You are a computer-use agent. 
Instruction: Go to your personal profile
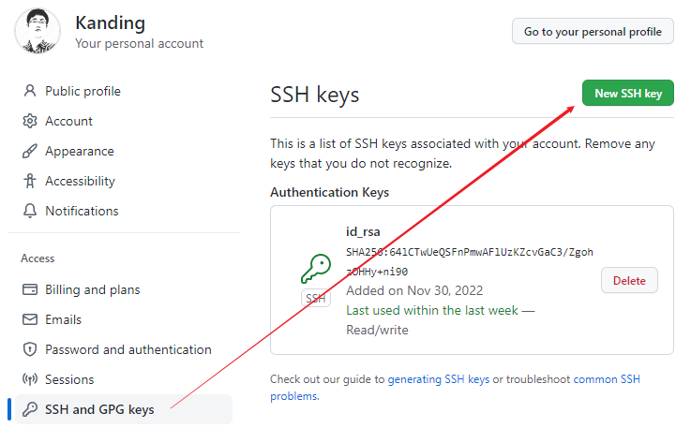[593, 31]
